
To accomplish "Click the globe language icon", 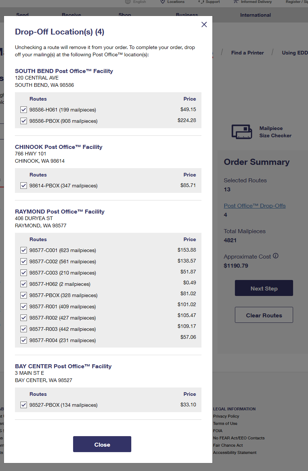I will [128, 2].
